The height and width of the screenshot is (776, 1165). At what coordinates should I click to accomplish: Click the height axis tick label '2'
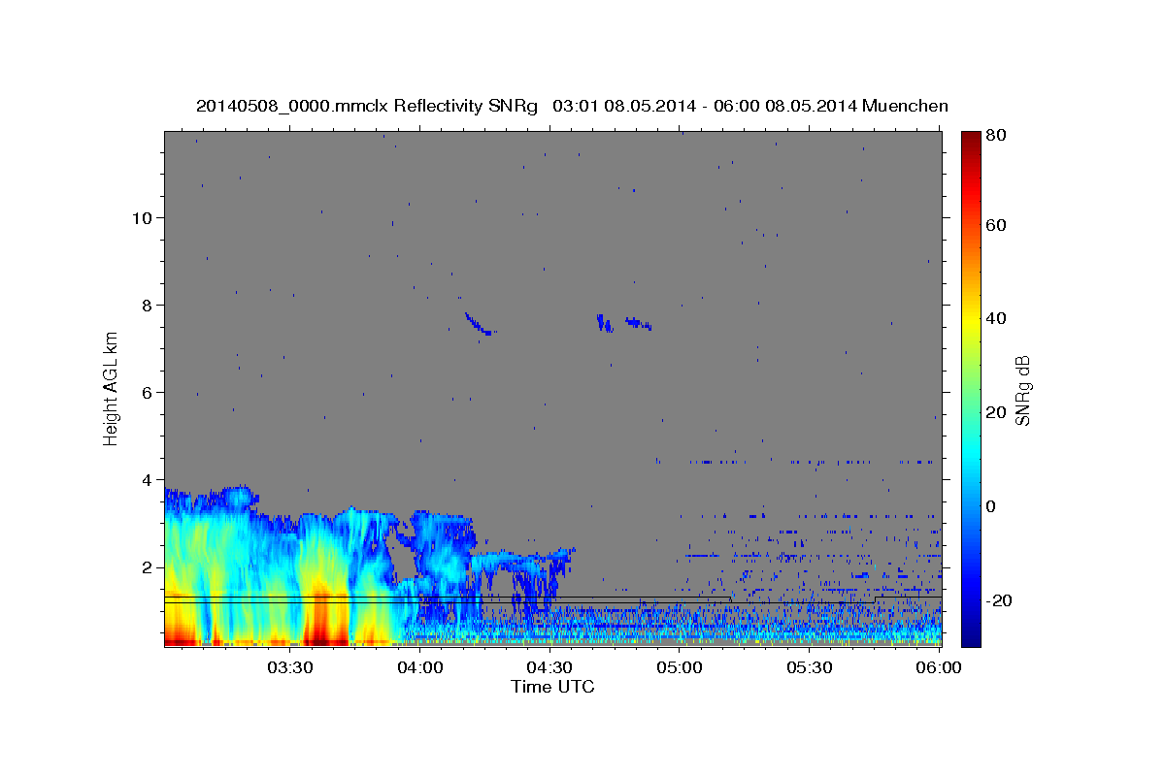tap(147, 566)
